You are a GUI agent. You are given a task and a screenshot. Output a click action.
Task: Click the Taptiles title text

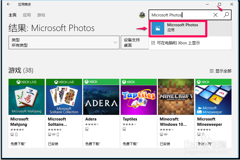click(x=130, y=119)
